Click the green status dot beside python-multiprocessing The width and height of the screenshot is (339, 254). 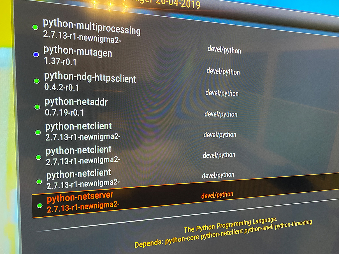click(x=35, y=27)
